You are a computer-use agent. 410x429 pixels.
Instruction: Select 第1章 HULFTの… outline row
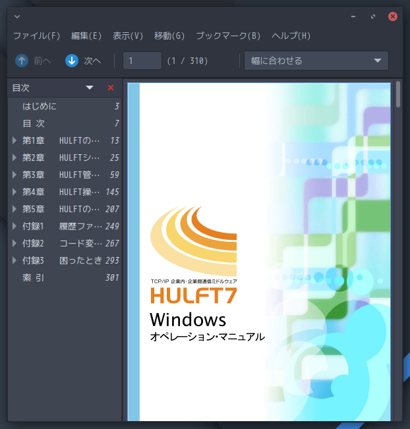pos(65,140)
